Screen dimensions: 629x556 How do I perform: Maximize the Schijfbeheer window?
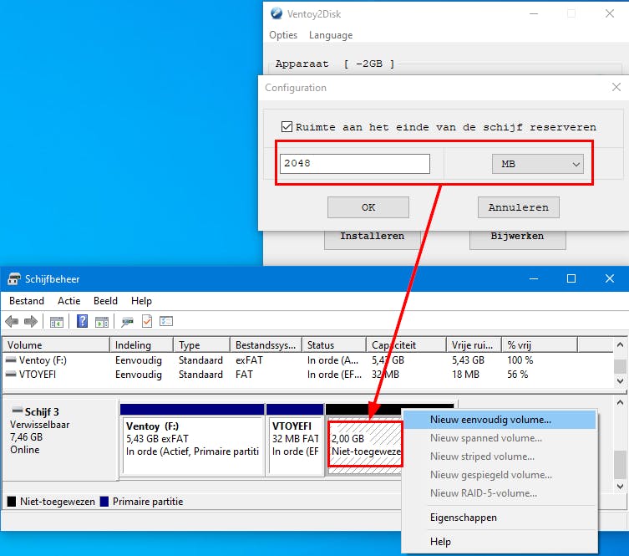tap(571, 278)
